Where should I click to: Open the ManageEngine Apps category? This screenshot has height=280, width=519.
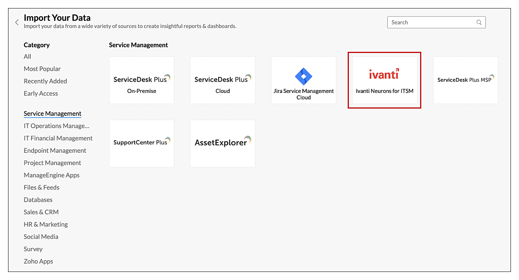pyautogui.click(x=52, y=175)
